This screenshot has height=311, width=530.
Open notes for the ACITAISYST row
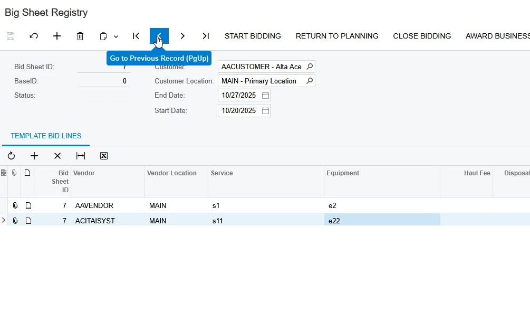tap(28, 221)
